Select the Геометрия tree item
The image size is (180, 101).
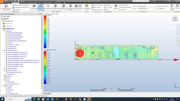click(9, 21)
